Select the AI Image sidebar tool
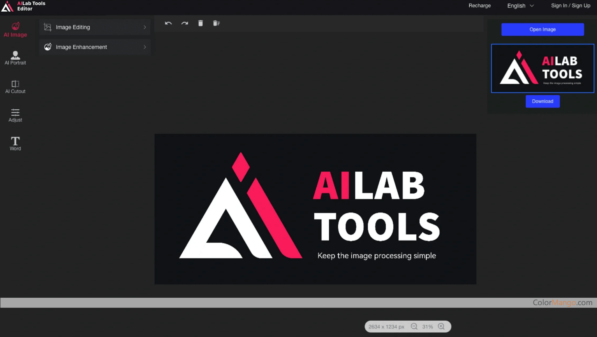The height and width of the screenshot is (337, 597). pos(15,29)
